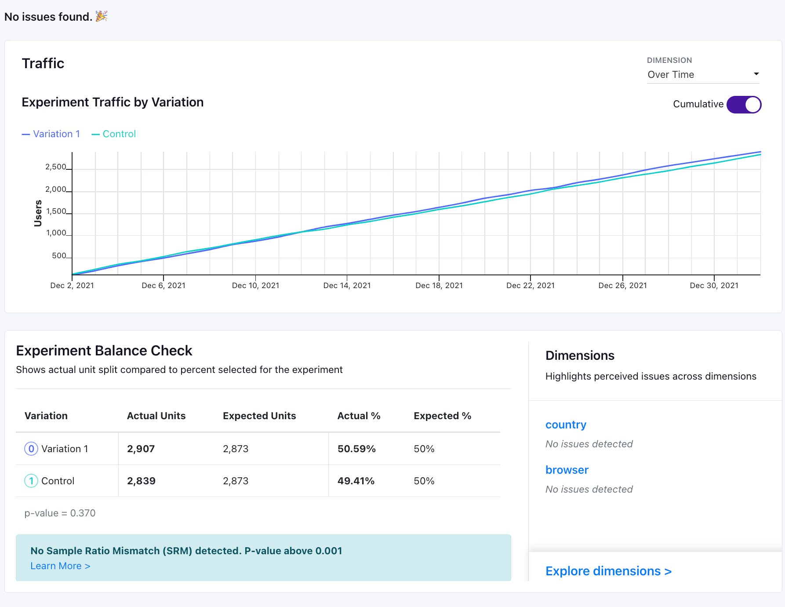The image size is (785, 607).
Task: Select the Variation 1 table row
Action: tap(258, 449)
